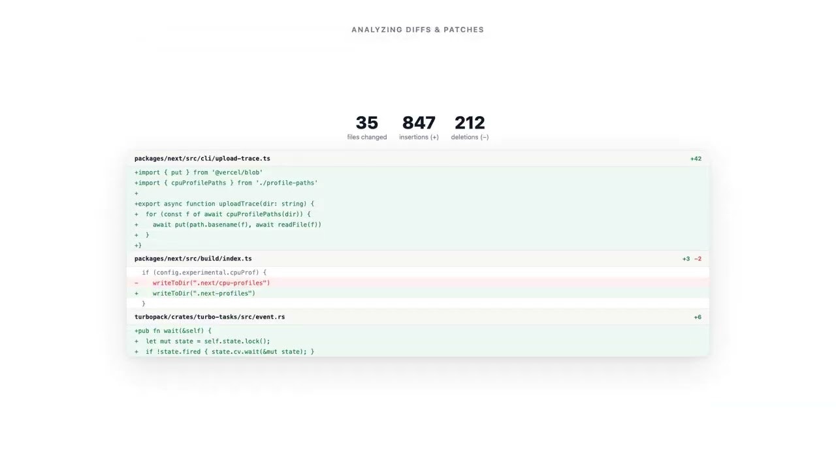
Task: Click the 'files changed' label
Action: click(x=367, y=137)
